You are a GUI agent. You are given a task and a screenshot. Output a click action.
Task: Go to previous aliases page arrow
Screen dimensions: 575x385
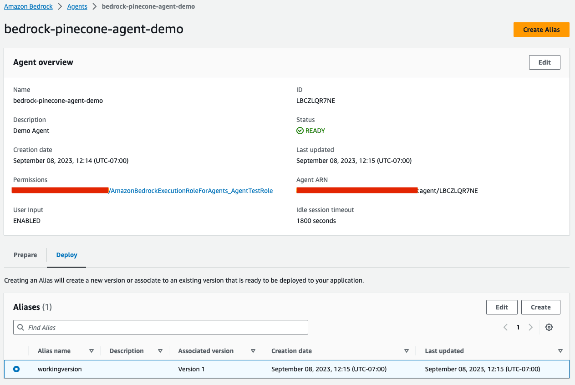pyautogui.click(x=505, y=327)
